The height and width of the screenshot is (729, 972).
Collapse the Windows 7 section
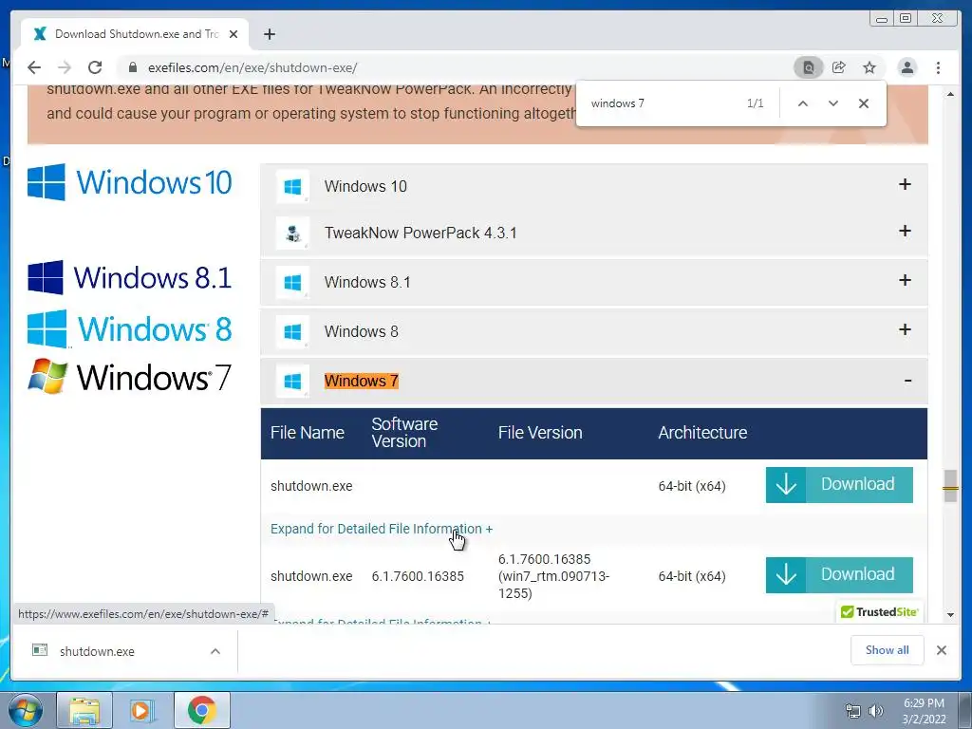pyautogui.click(x=907, y=381)
